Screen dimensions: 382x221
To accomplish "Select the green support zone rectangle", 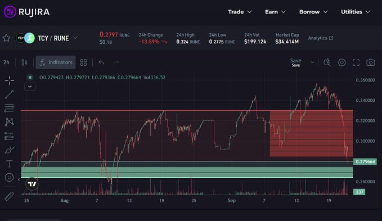I will tap(187, 172).
